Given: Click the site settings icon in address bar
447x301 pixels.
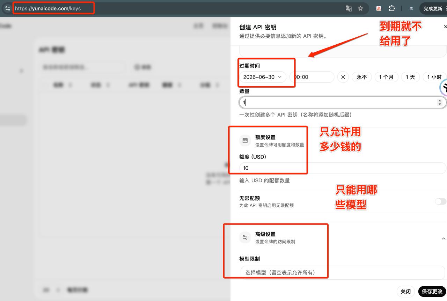Looking at the screenshot, I should (x=8, y=8).
